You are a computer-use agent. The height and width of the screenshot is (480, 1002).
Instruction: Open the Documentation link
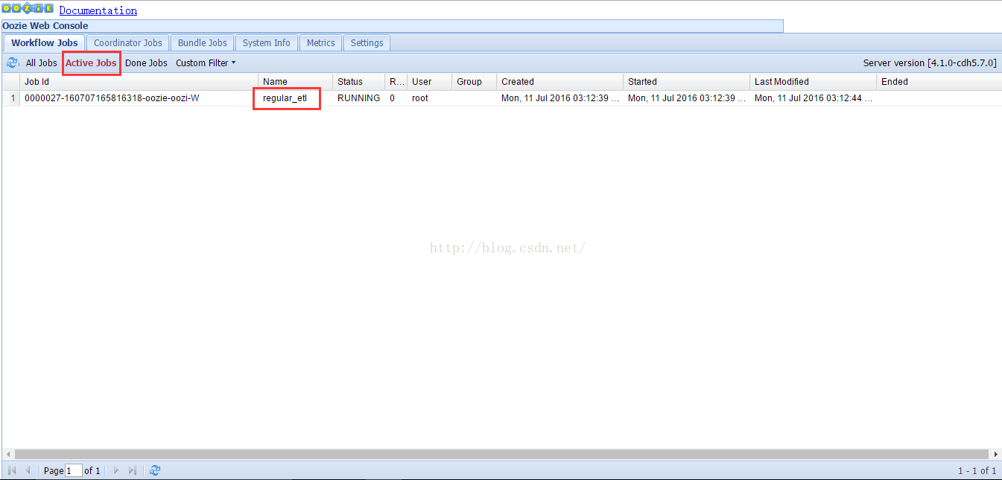[x=98, y=10]
